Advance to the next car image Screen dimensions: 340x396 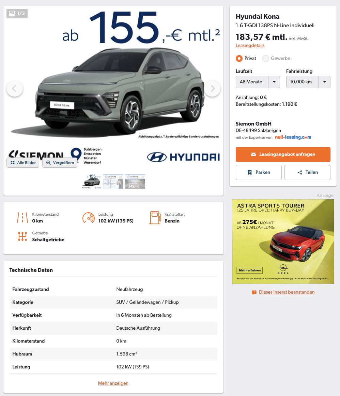coord(212,88)
